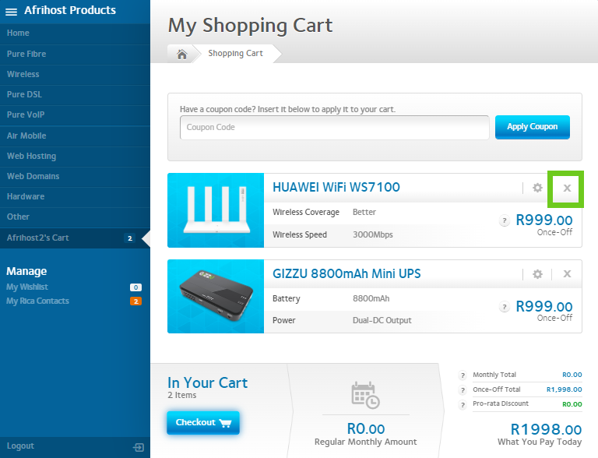598x458 pixels.
Task: Click help icon next to HUAWEI price
Action: pyautogui.click(x=505, y=221)
